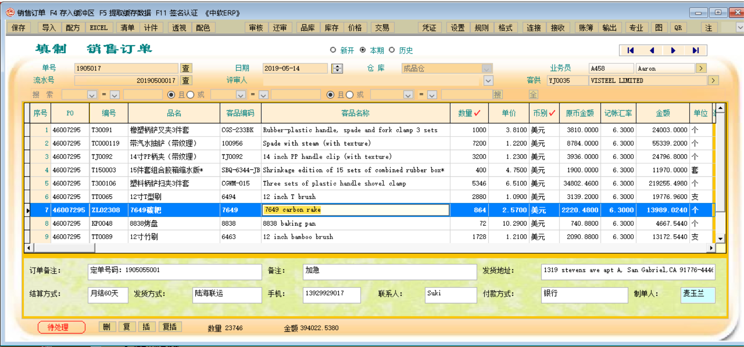Image resolution: width=744 pixels, height=347 pixels.
Task: Open the EXCEL toolbar item
Action: pos(99,28)
